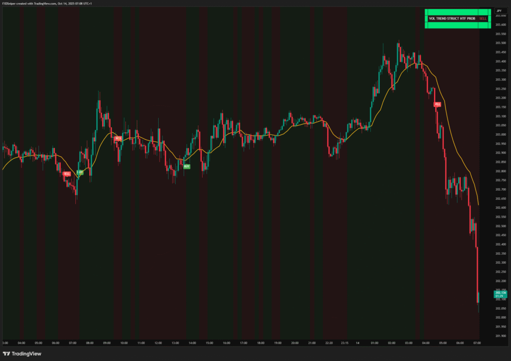Click the SELL signal marker near 09:45
This screenshot has height=361, width=511.
118,138
